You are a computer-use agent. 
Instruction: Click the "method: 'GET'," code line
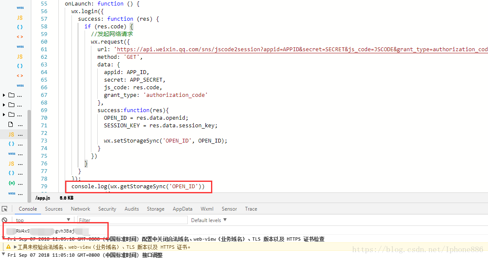[120, 57]
